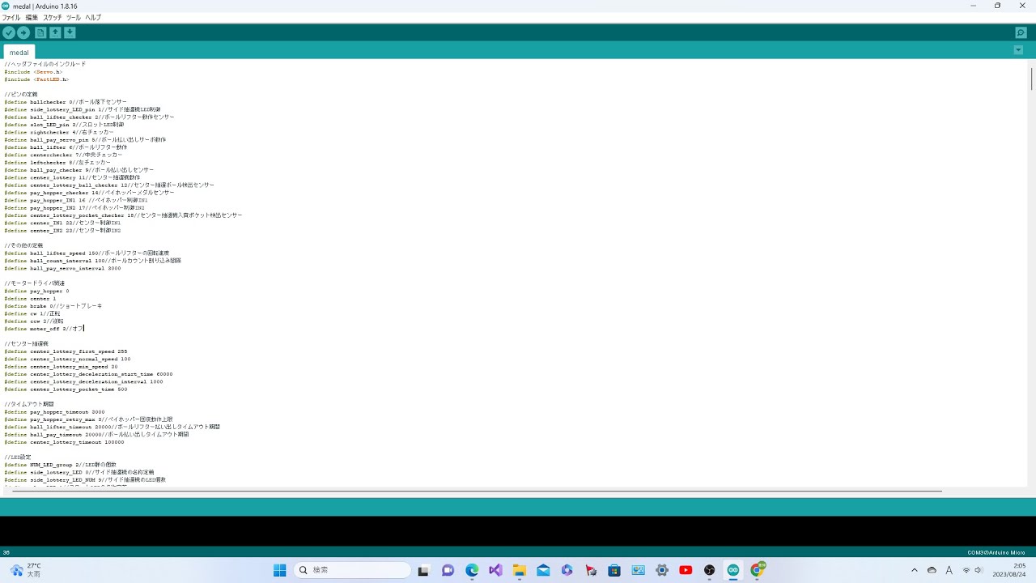1036x583 pixels.
Task: Open YouTube from the taskbar
Action: tap(686, 570)
